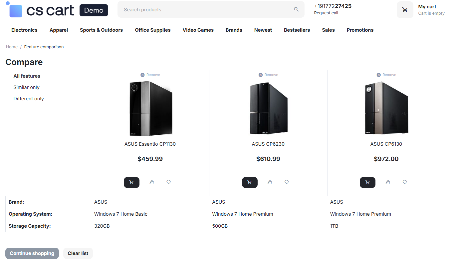The image size is (450, 261).
Task: Browse the Video Games category
Action: (198, 30)
